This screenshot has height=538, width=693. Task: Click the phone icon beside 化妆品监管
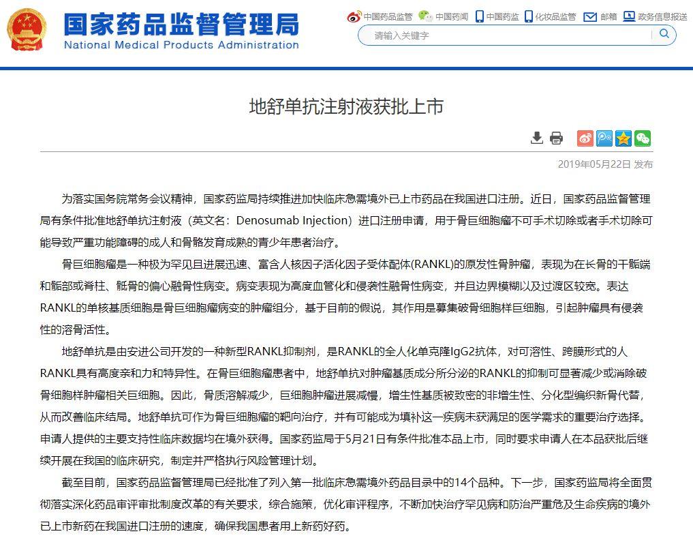pos(529,17)
